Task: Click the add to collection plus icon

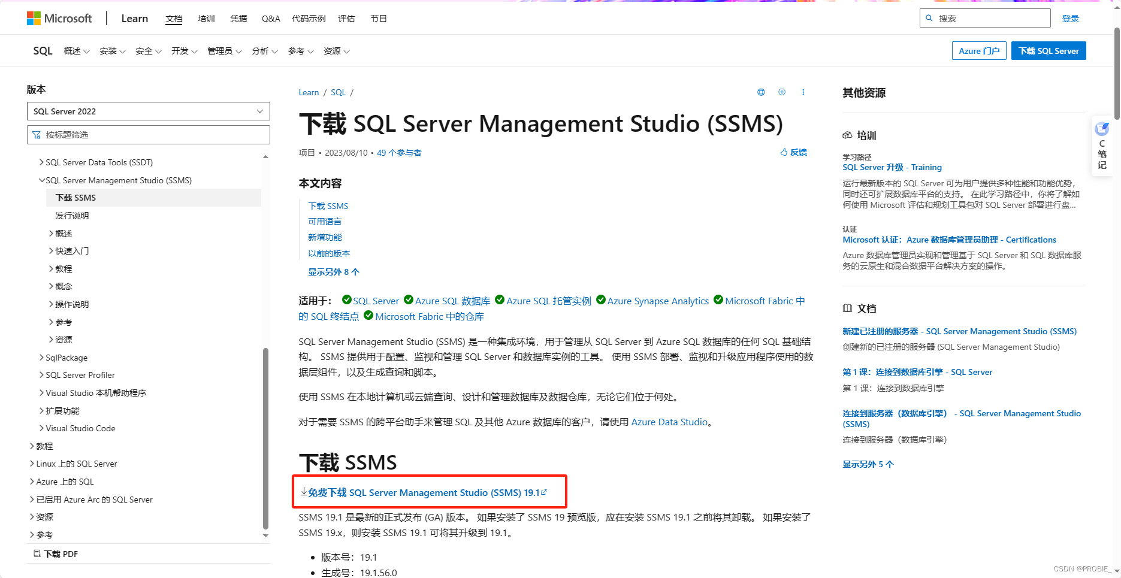Action: tap(782, 92)
